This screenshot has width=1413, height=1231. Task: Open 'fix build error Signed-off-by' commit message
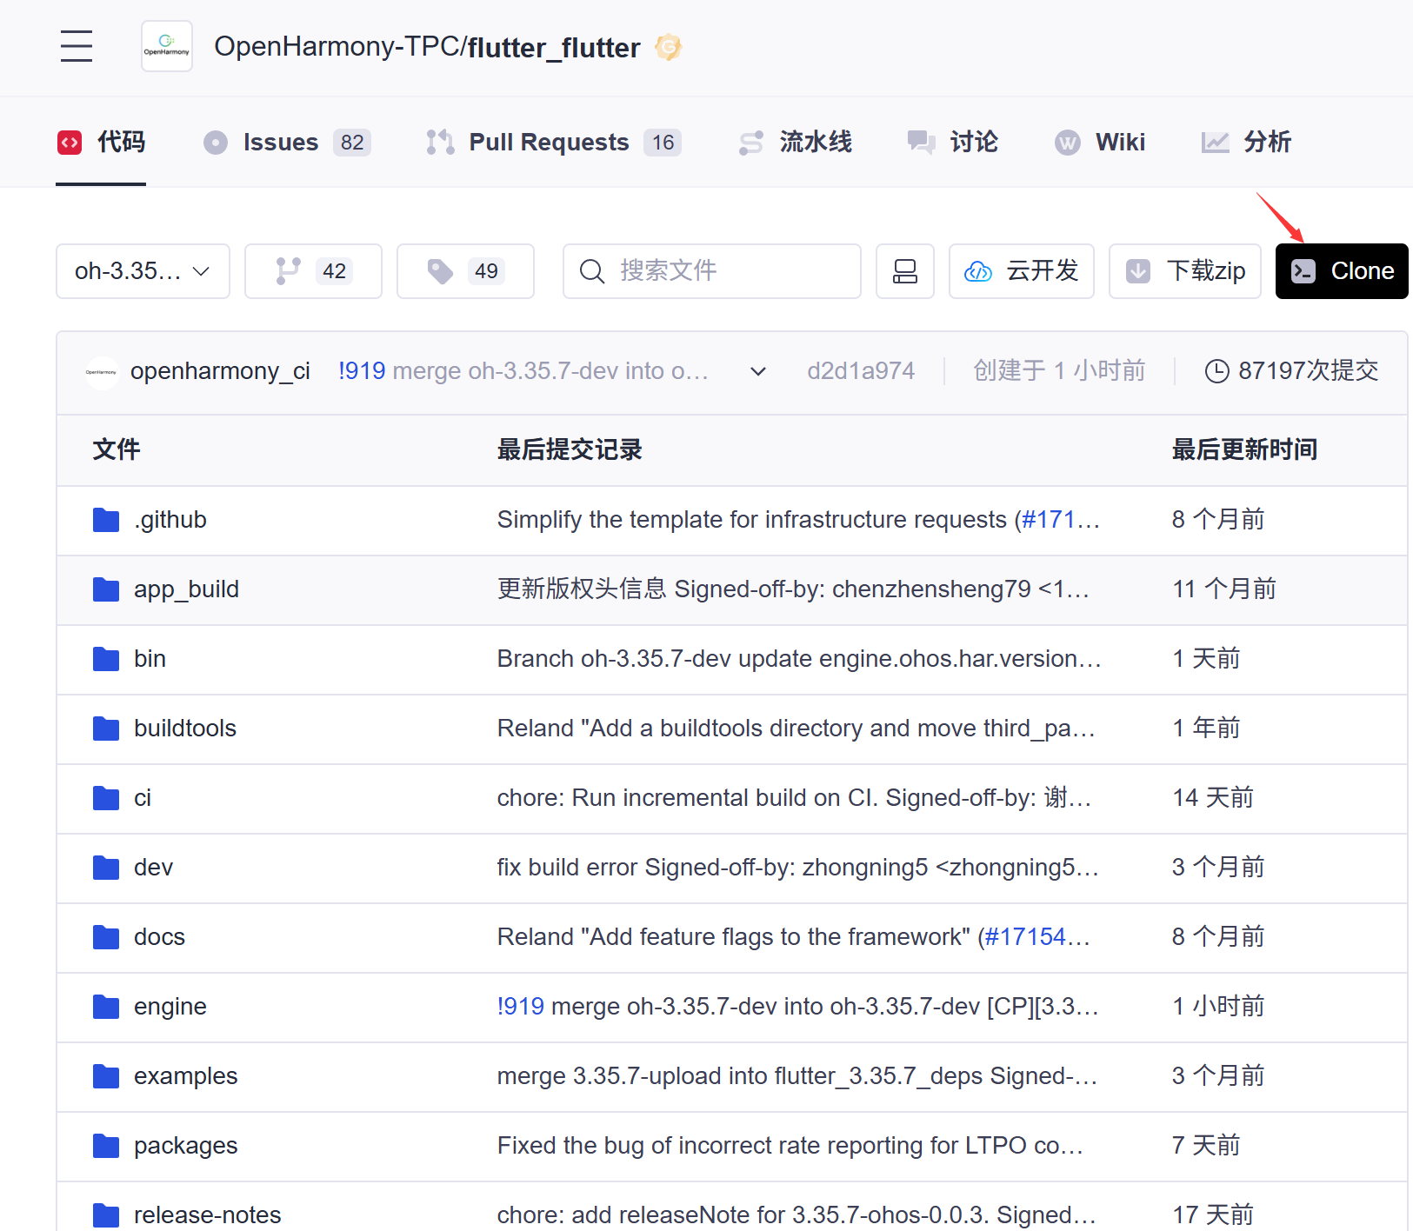coord(797,868)
